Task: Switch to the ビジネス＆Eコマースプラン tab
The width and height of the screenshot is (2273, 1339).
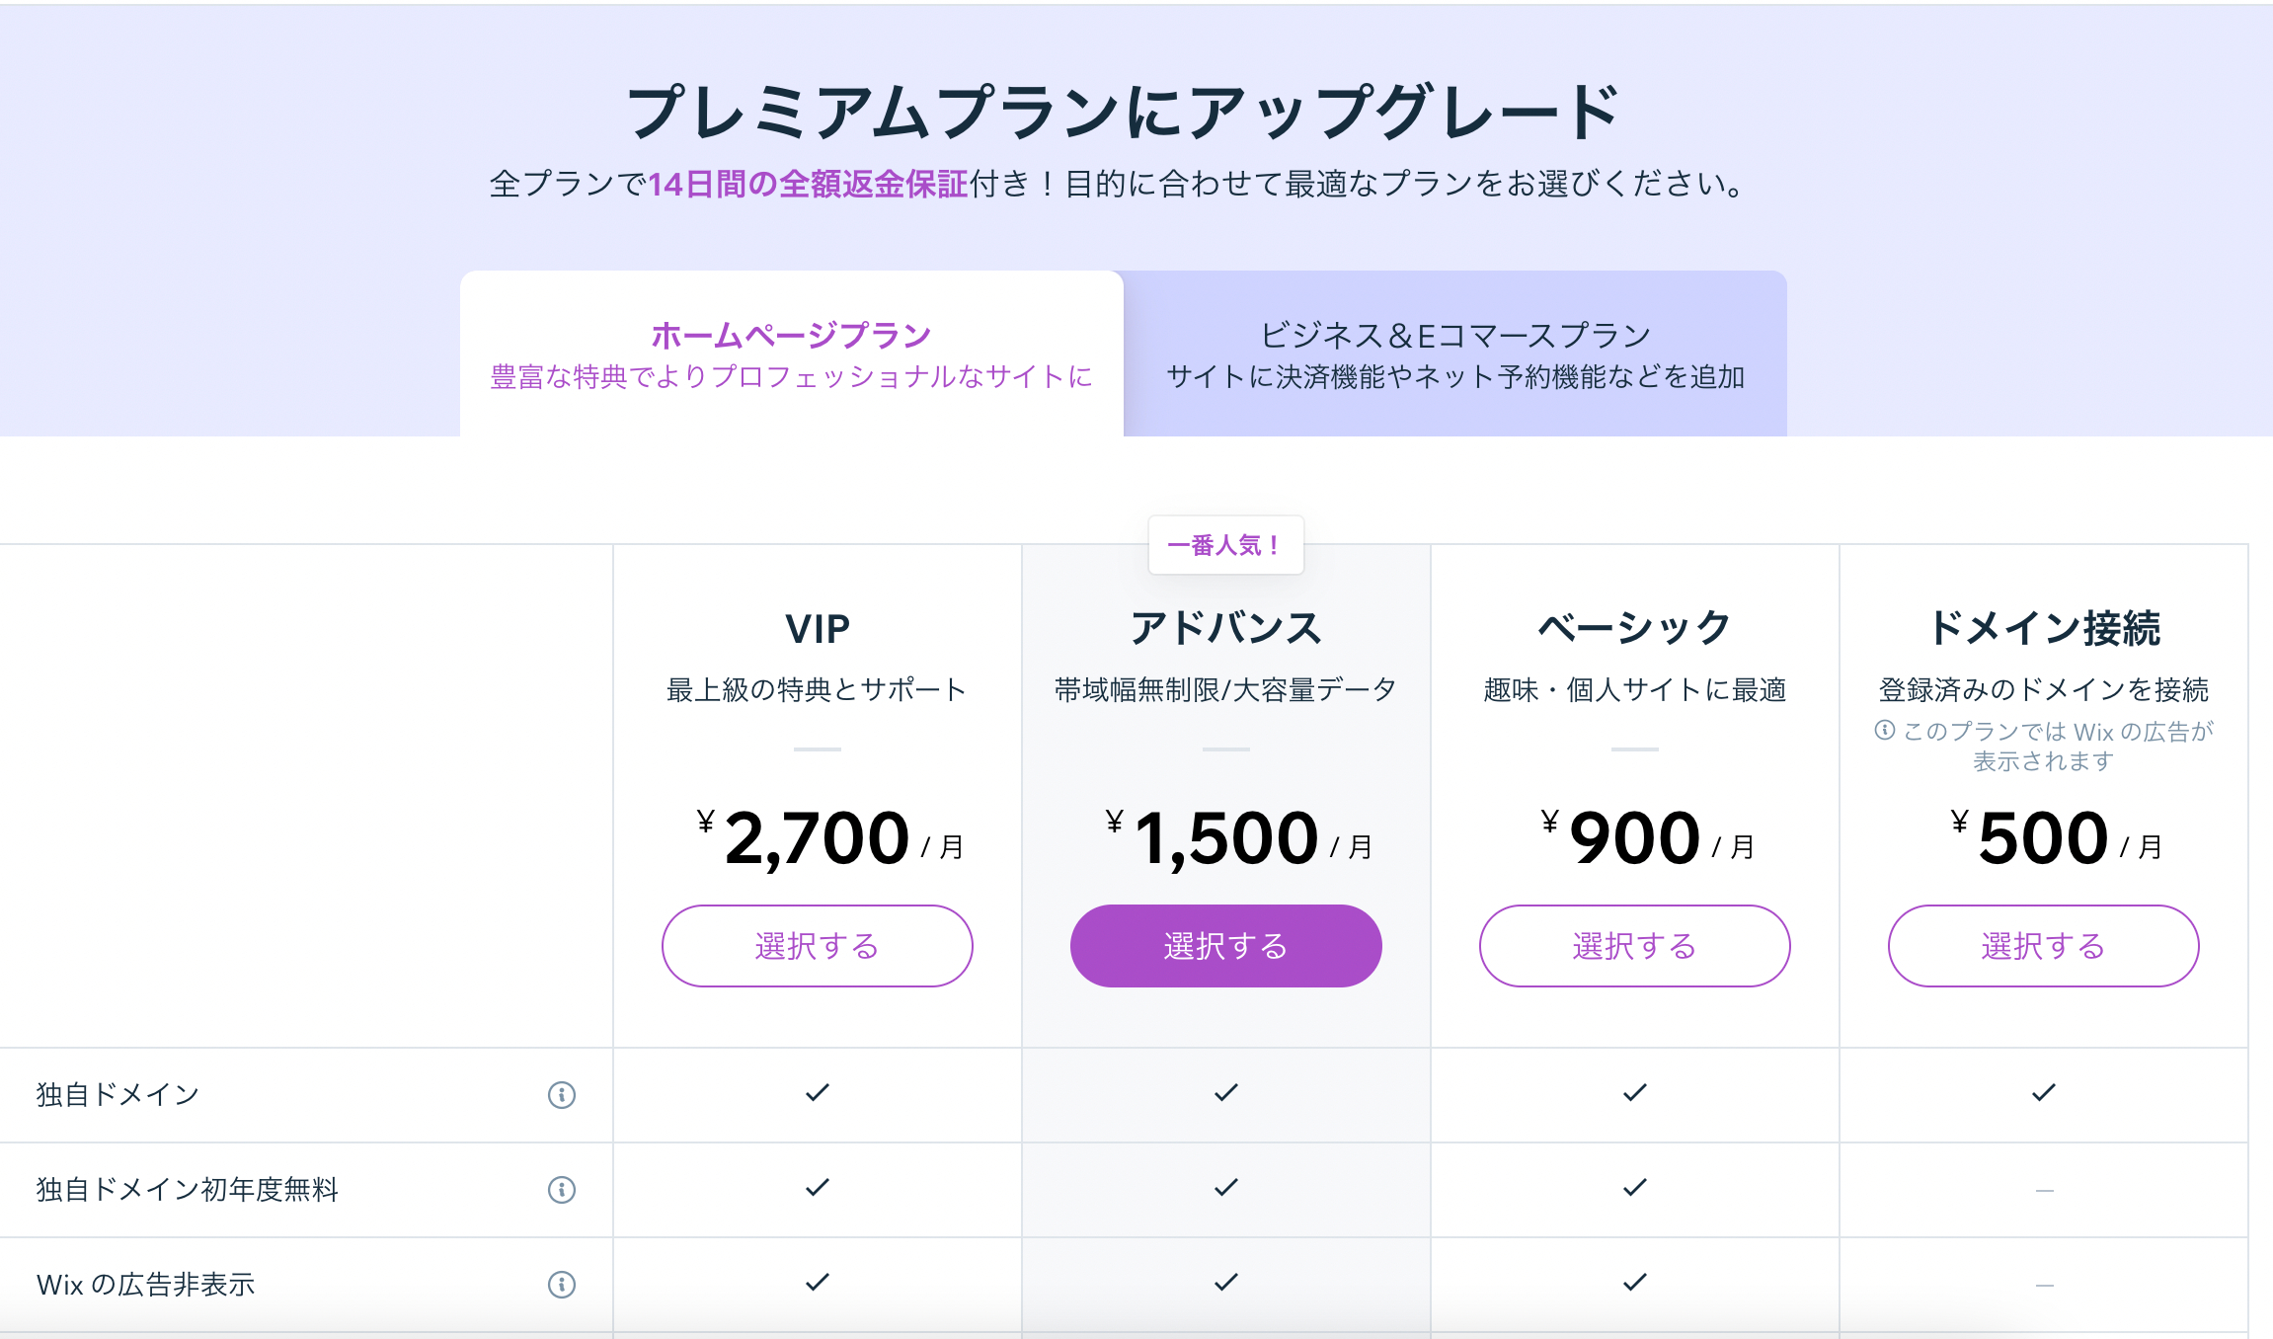Action: pos(1454,354)
